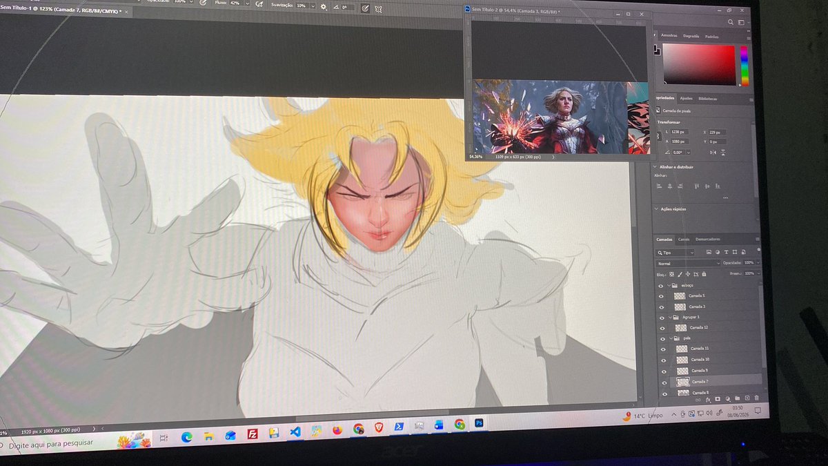Hide the Agrupar 1 group

pos(662,318)
